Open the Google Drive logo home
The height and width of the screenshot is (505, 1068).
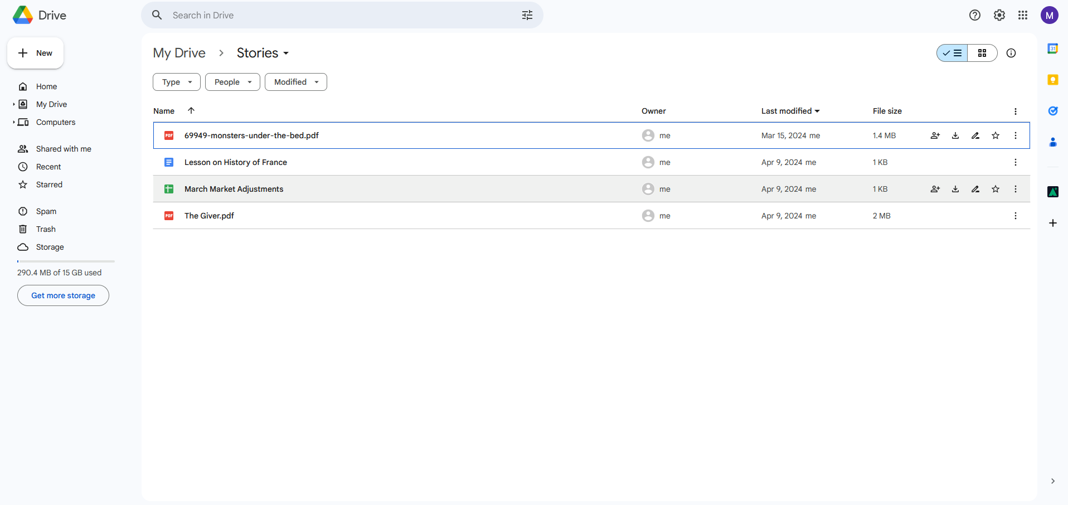pyautogui.click(x=40, y=15)
